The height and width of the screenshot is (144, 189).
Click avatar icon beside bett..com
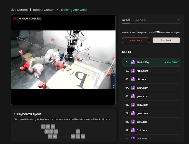pos(133,122)
